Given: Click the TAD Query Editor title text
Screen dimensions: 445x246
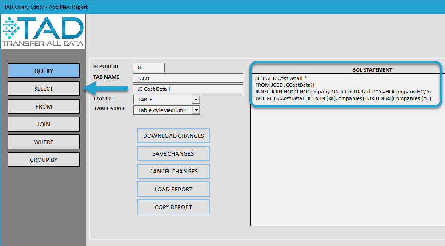Looking at the screenshot, I should pyautogui.click(x=46, y=7).
